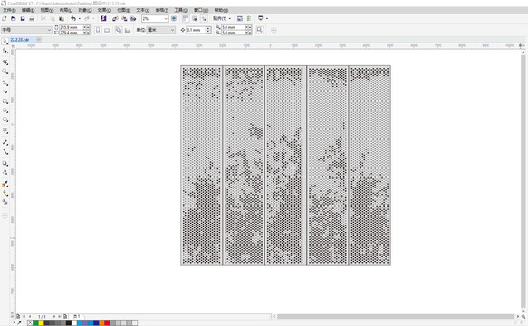Image resolution: width=528 pixels, height=326 pixels.
Task: Pick the yellow swatch in the color palette
Action: point(41,322)
